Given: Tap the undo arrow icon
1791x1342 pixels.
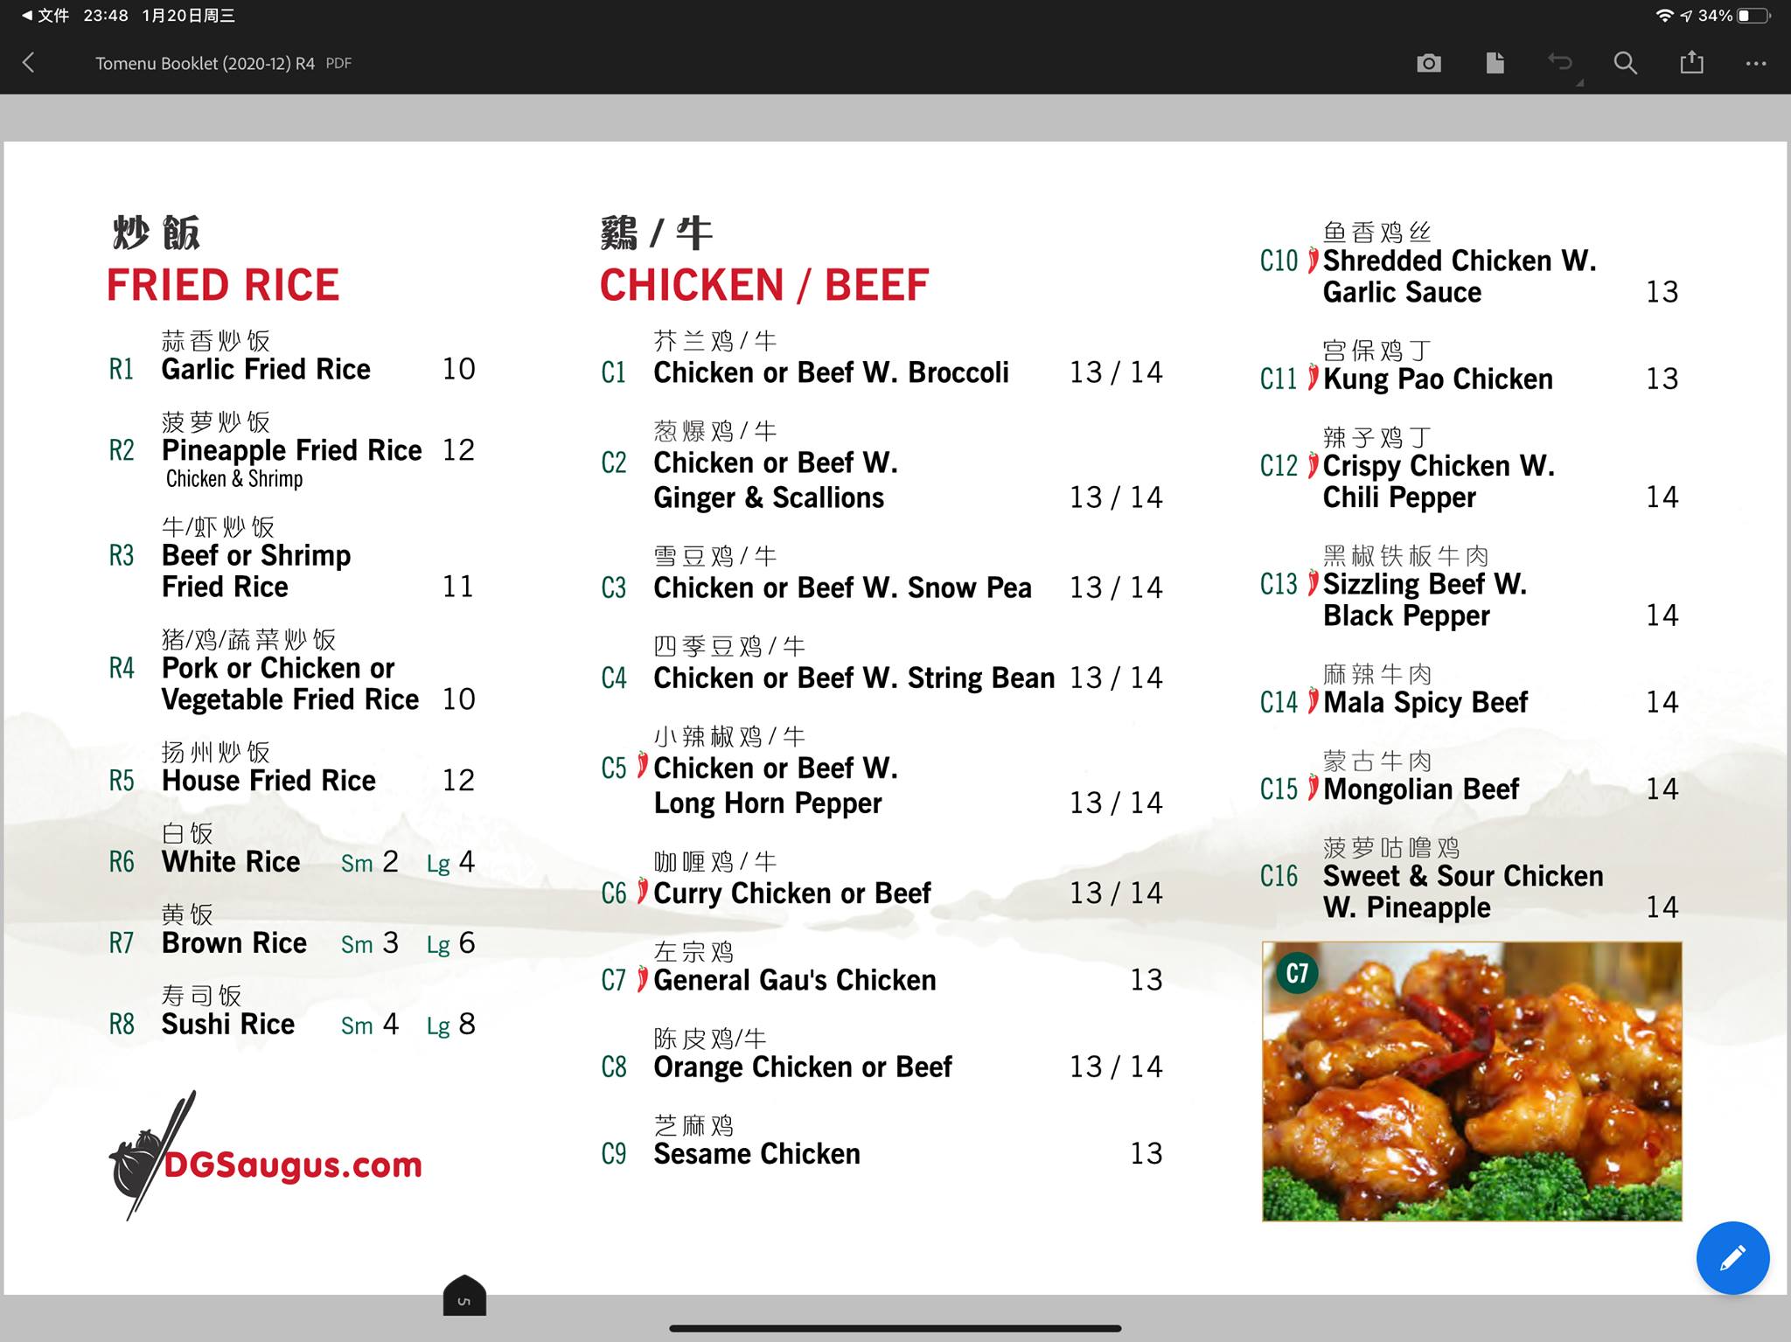Looking at the screenshot, I should point(1559,62).
